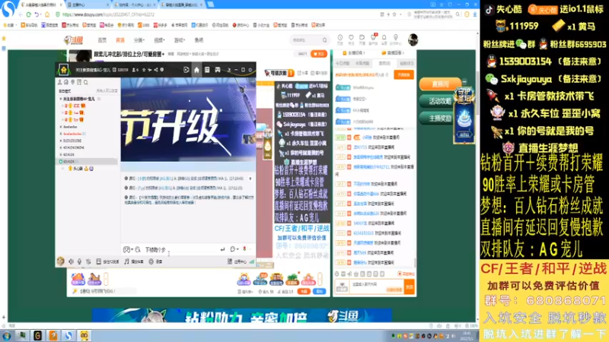Image resolution: width=609 pixels, height=342 pixels.
Task: Open the 直播 nav item on Douyu
Action: pyautogui.click(x=120, y=40)
